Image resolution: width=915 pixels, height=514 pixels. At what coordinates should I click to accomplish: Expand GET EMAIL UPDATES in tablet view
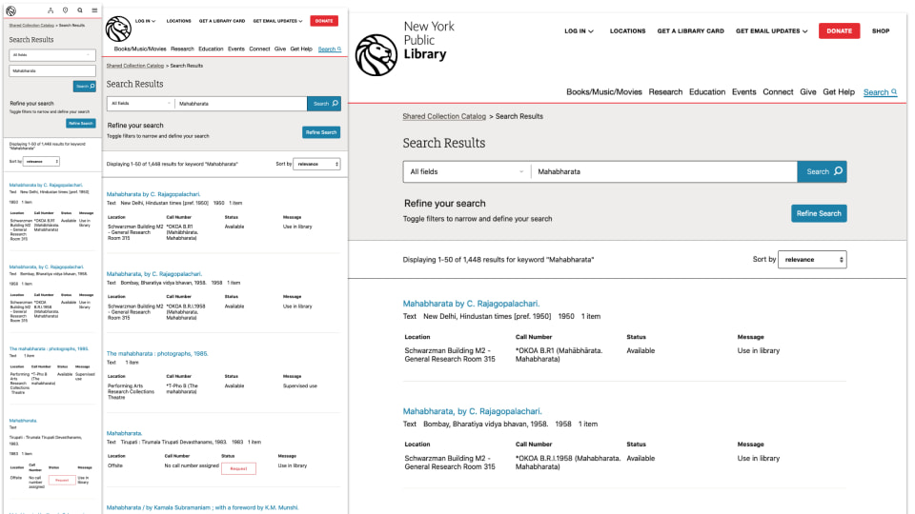(277, 21)
